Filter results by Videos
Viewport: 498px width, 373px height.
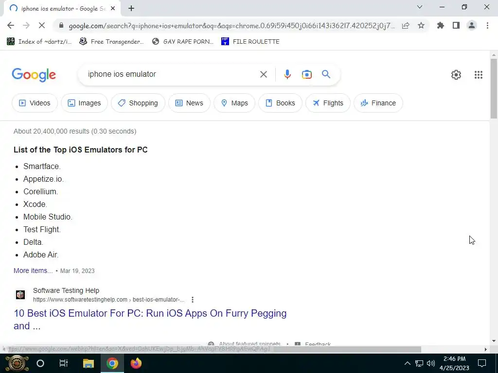pos(35,103)
